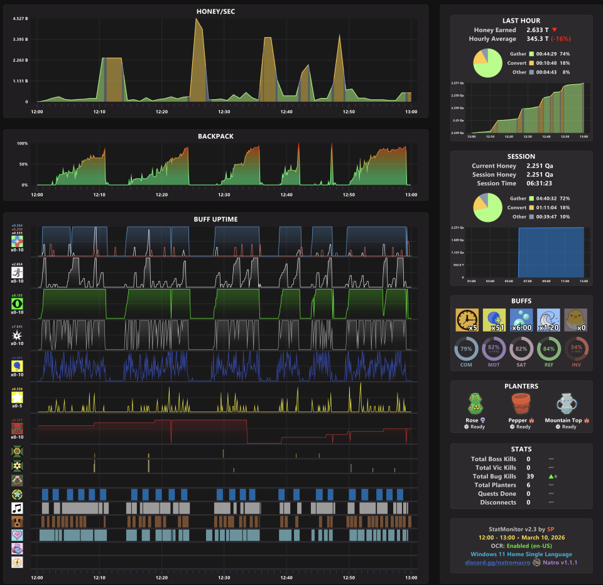Viewport: 603px width, 585px height.
Task: Toggle the OCR Enabled setting
Action: (x=522, y=545)
